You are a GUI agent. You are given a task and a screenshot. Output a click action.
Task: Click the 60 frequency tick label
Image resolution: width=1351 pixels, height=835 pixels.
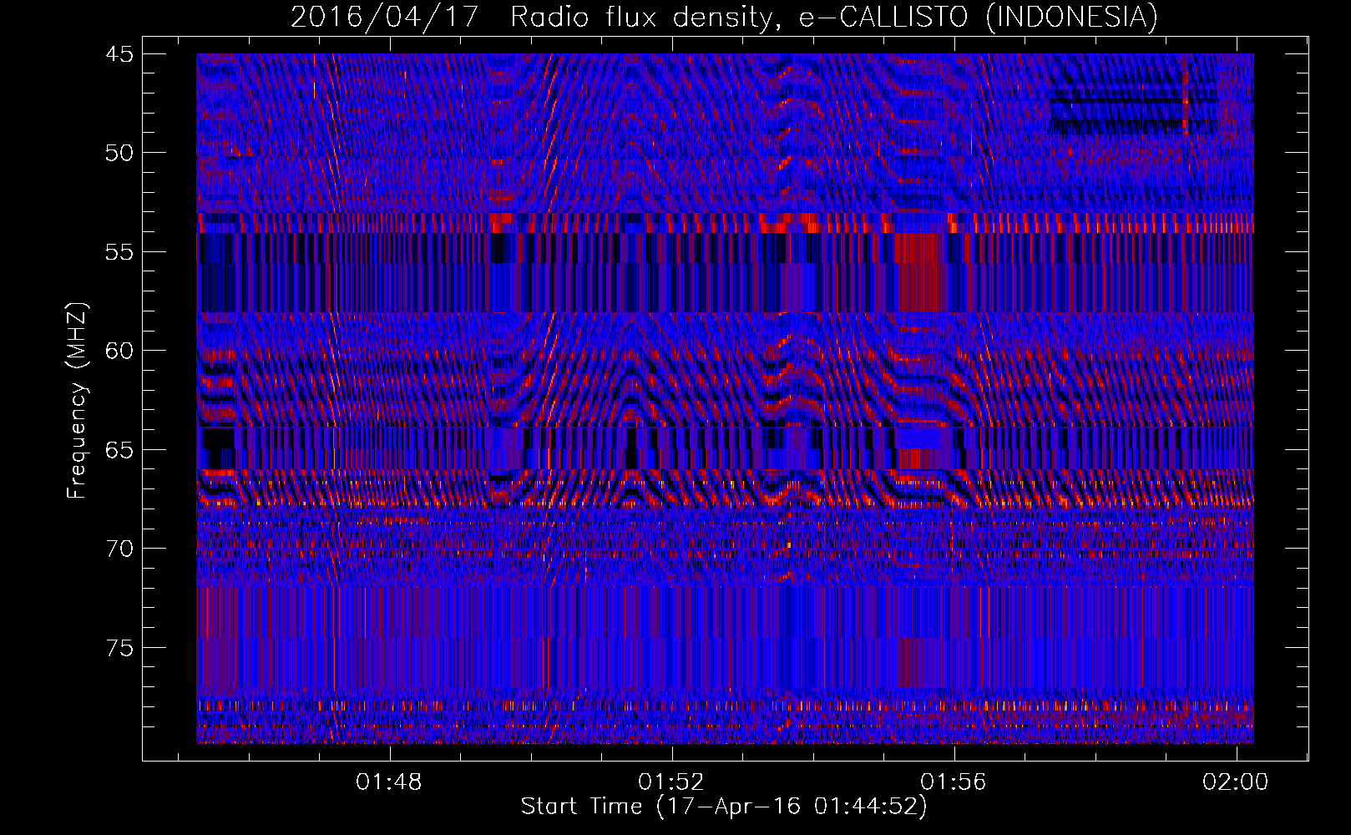(119, 351)
